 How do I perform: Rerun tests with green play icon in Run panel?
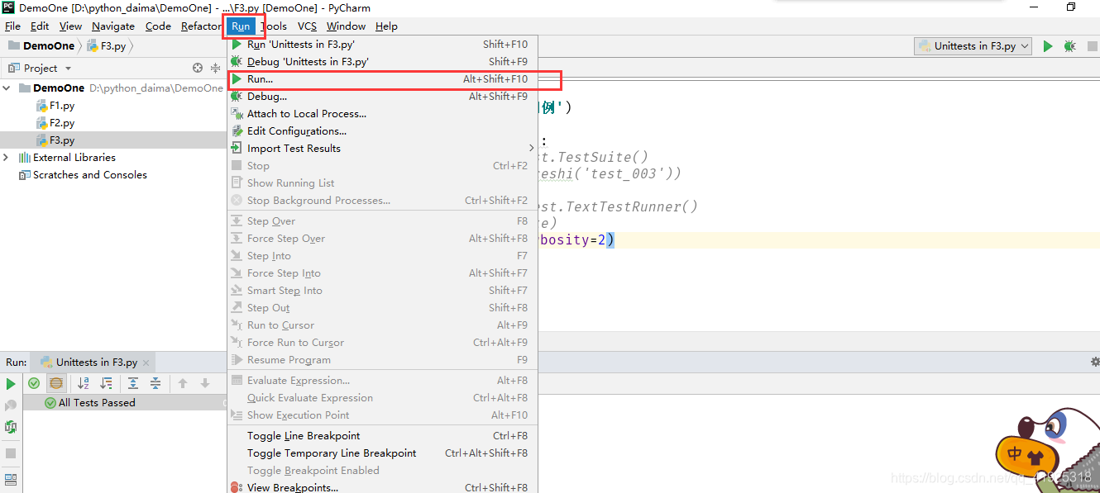(x=11, y=384)
